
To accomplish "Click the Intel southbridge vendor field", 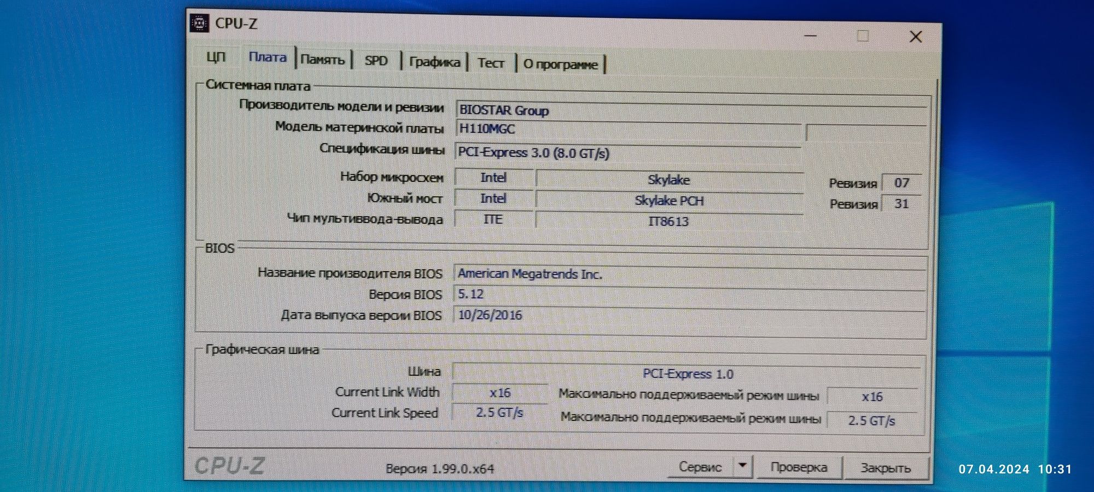I will 493,198.
